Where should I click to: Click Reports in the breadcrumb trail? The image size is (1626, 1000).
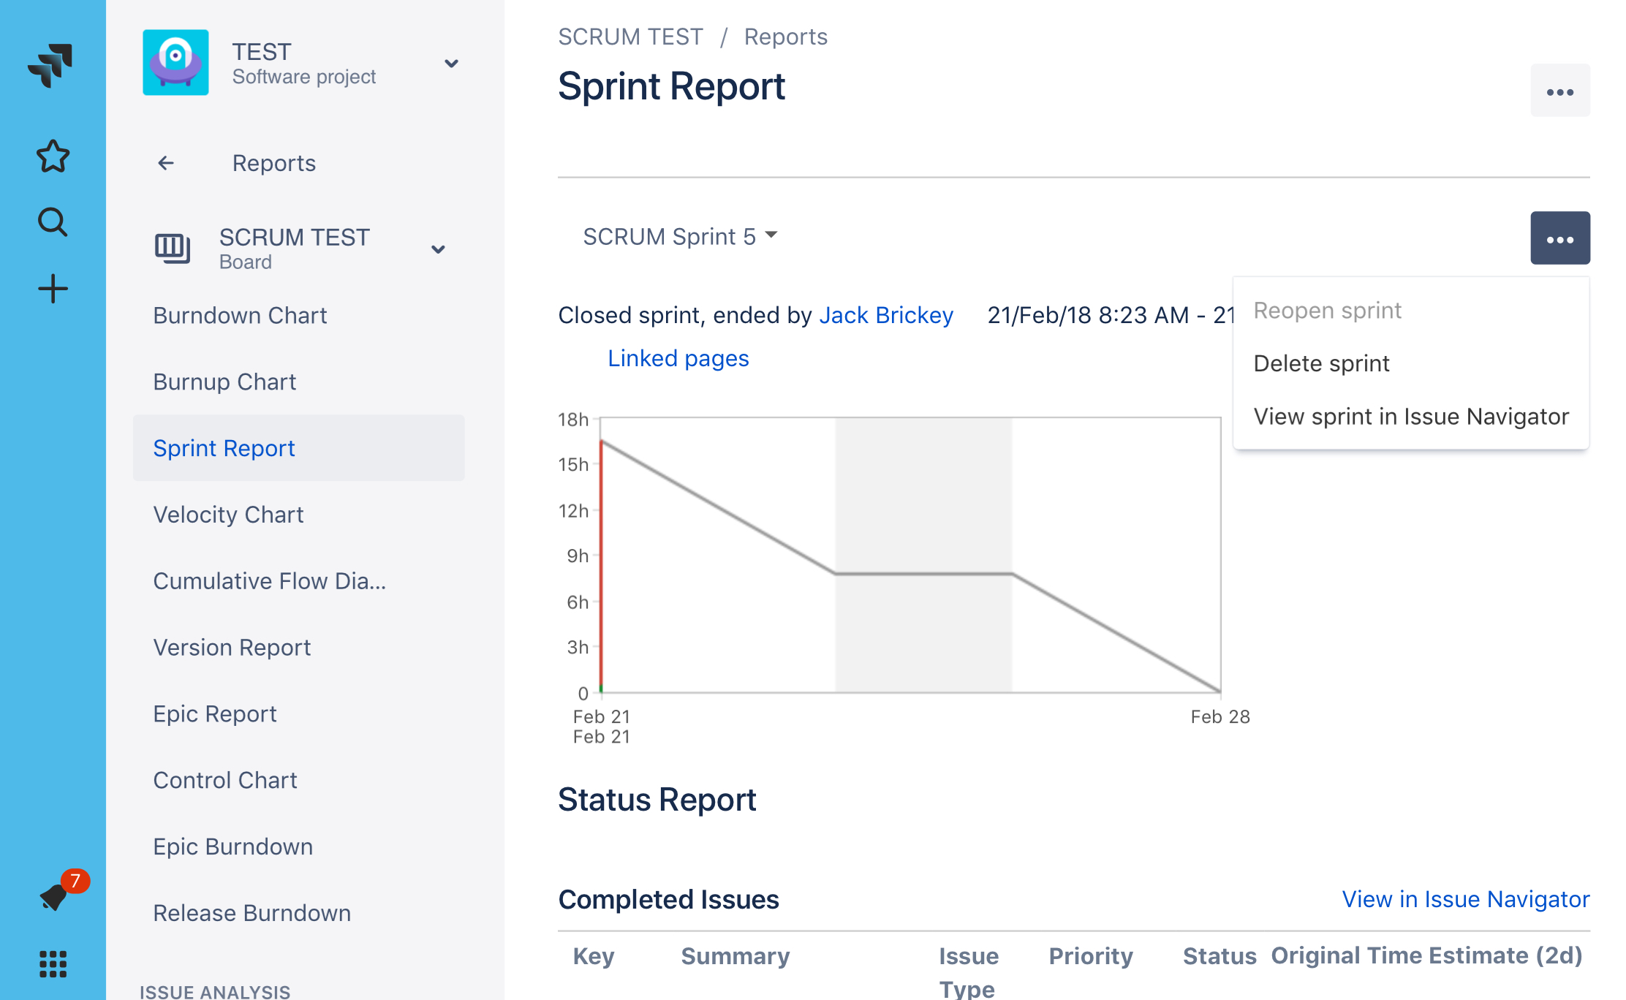pyautogui.click(x=785, y=36)
